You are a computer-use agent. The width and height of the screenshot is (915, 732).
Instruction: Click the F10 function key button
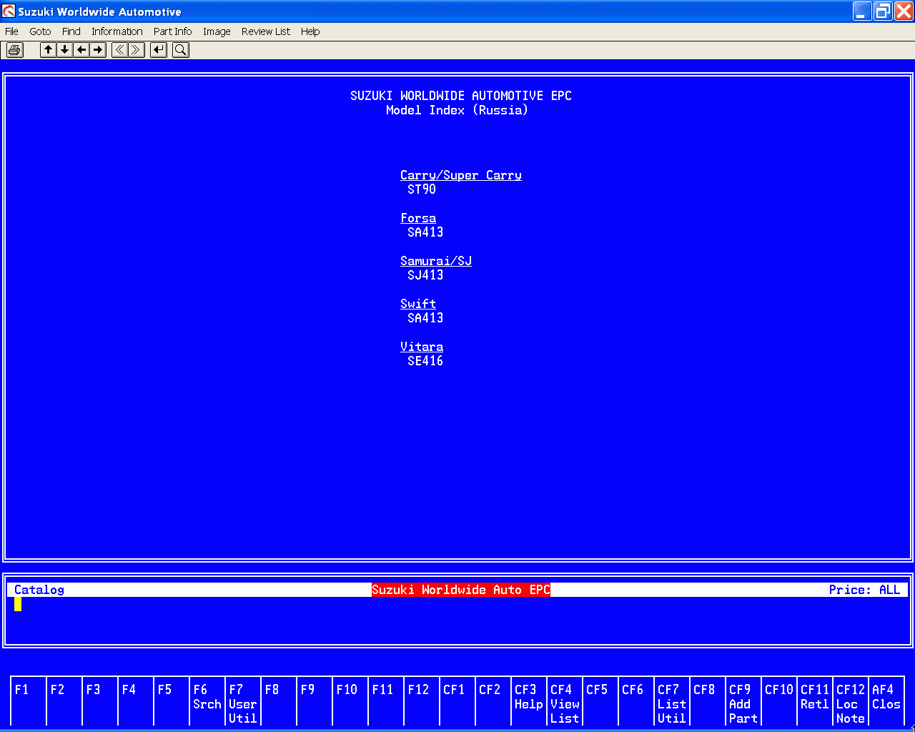pos(350,701)
